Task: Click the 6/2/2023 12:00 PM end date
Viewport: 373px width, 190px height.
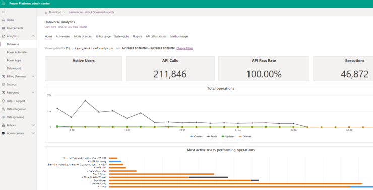Action: point(162,48)
